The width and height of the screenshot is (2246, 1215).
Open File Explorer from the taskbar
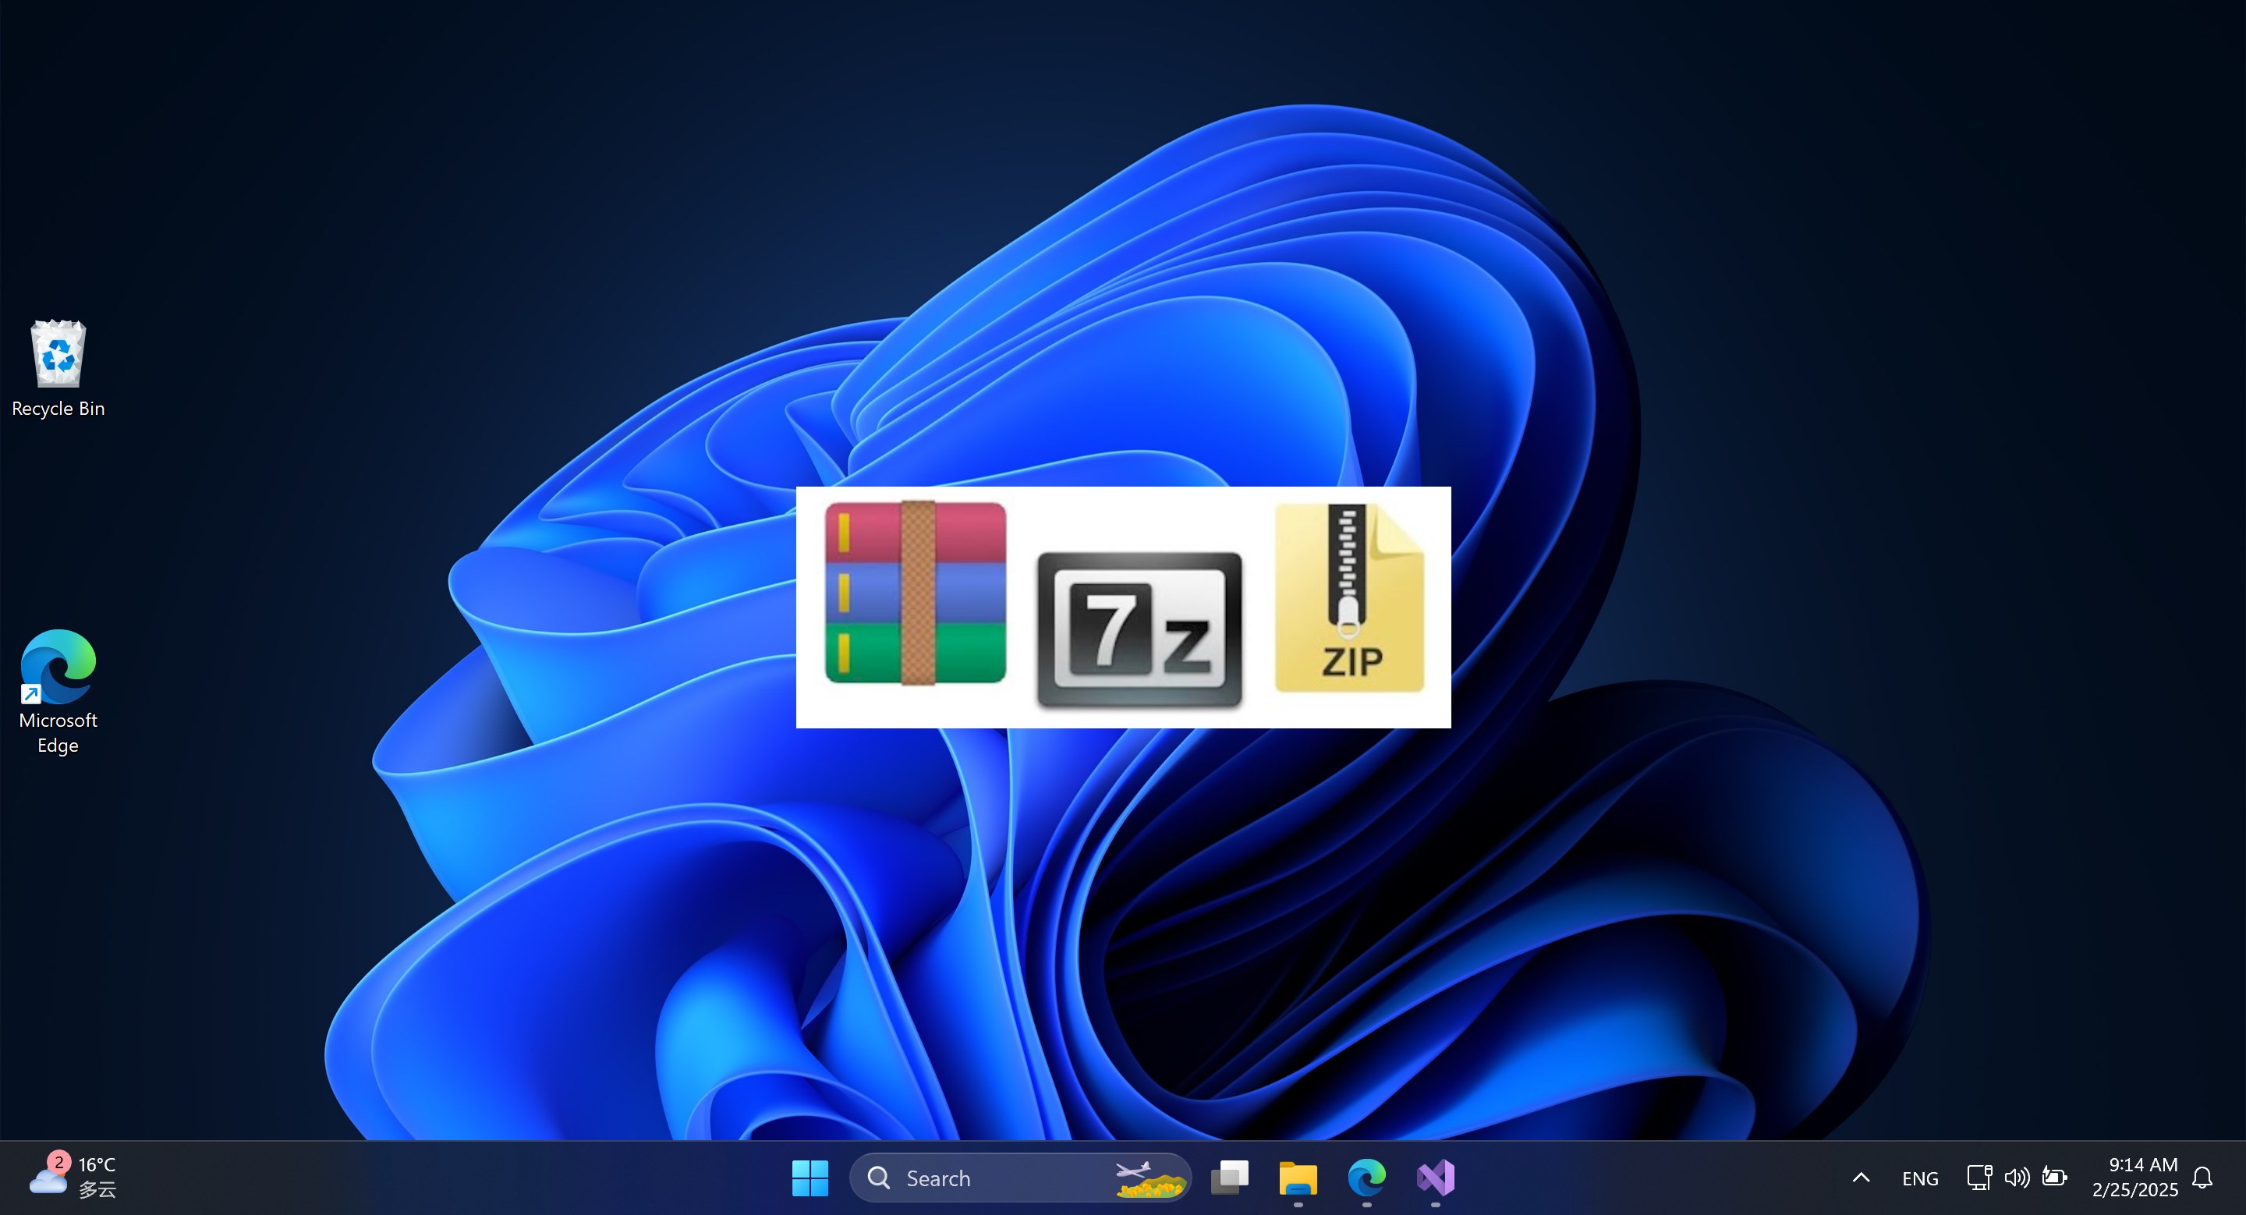click(x=1298, y=1178)
